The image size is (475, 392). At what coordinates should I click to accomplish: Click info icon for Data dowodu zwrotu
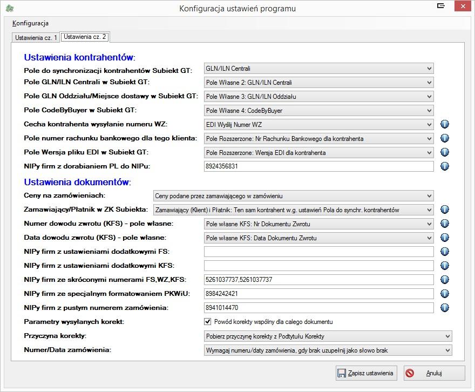coord(444,238)
